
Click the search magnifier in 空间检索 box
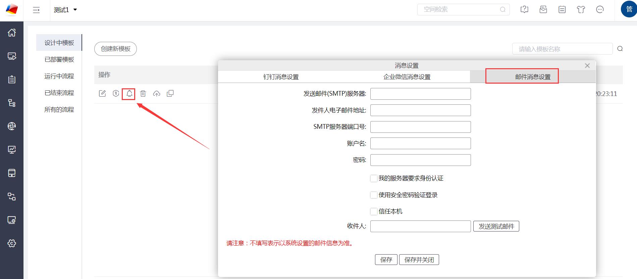click(x=502, y=9)
